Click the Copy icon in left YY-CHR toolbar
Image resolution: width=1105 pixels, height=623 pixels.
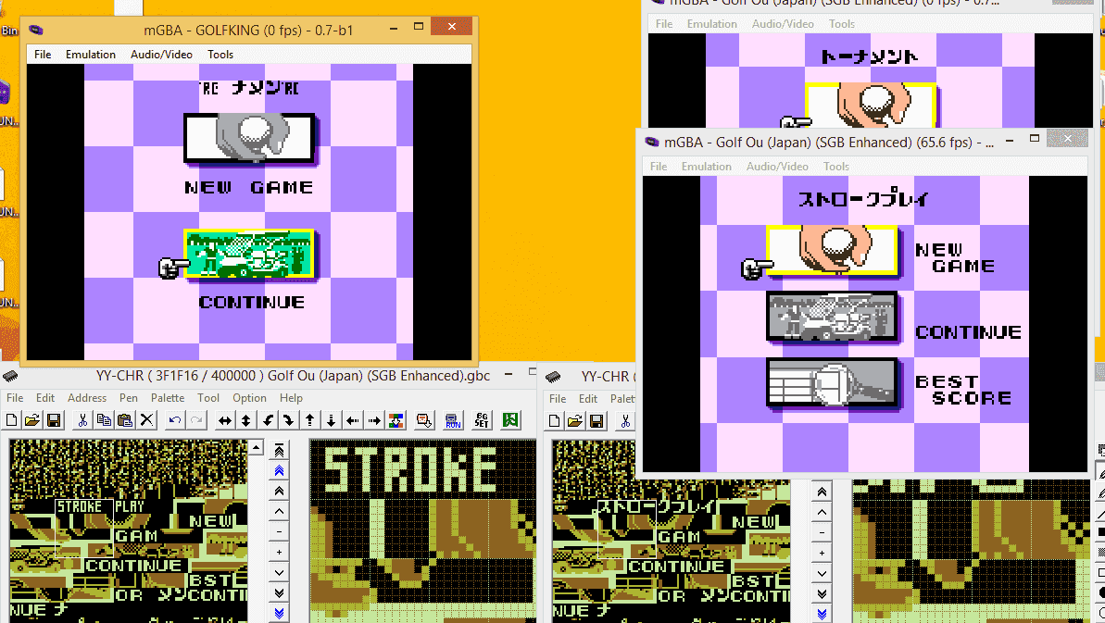pos(104,420)
